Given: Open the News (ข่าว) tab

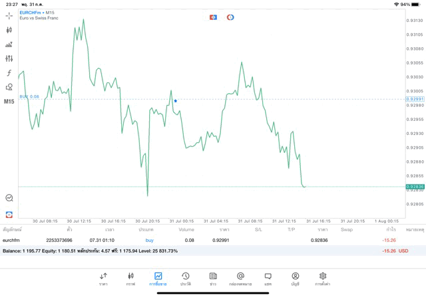Looking at the screenshot, I should pos(212,278).
